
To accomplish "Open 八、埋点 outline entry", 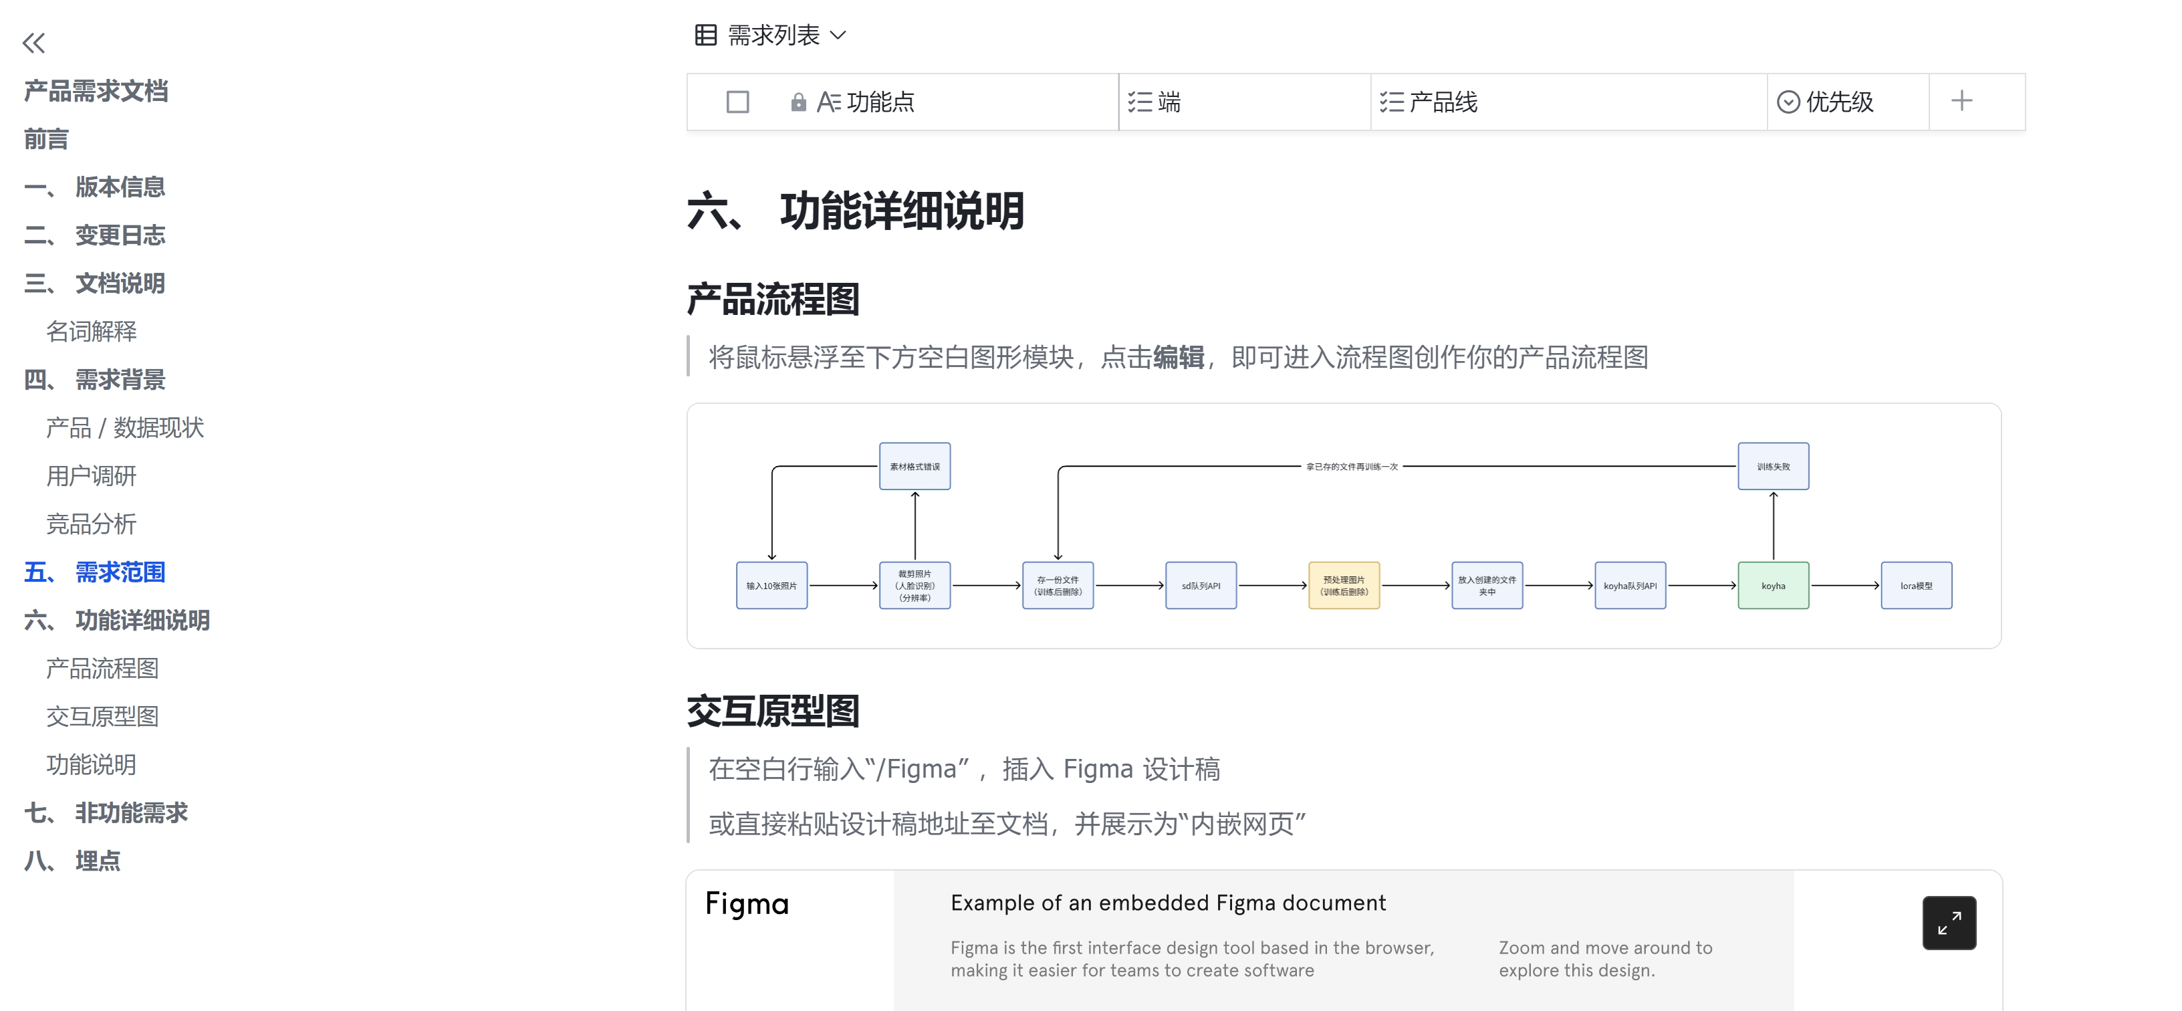I will tap(72, 861).
